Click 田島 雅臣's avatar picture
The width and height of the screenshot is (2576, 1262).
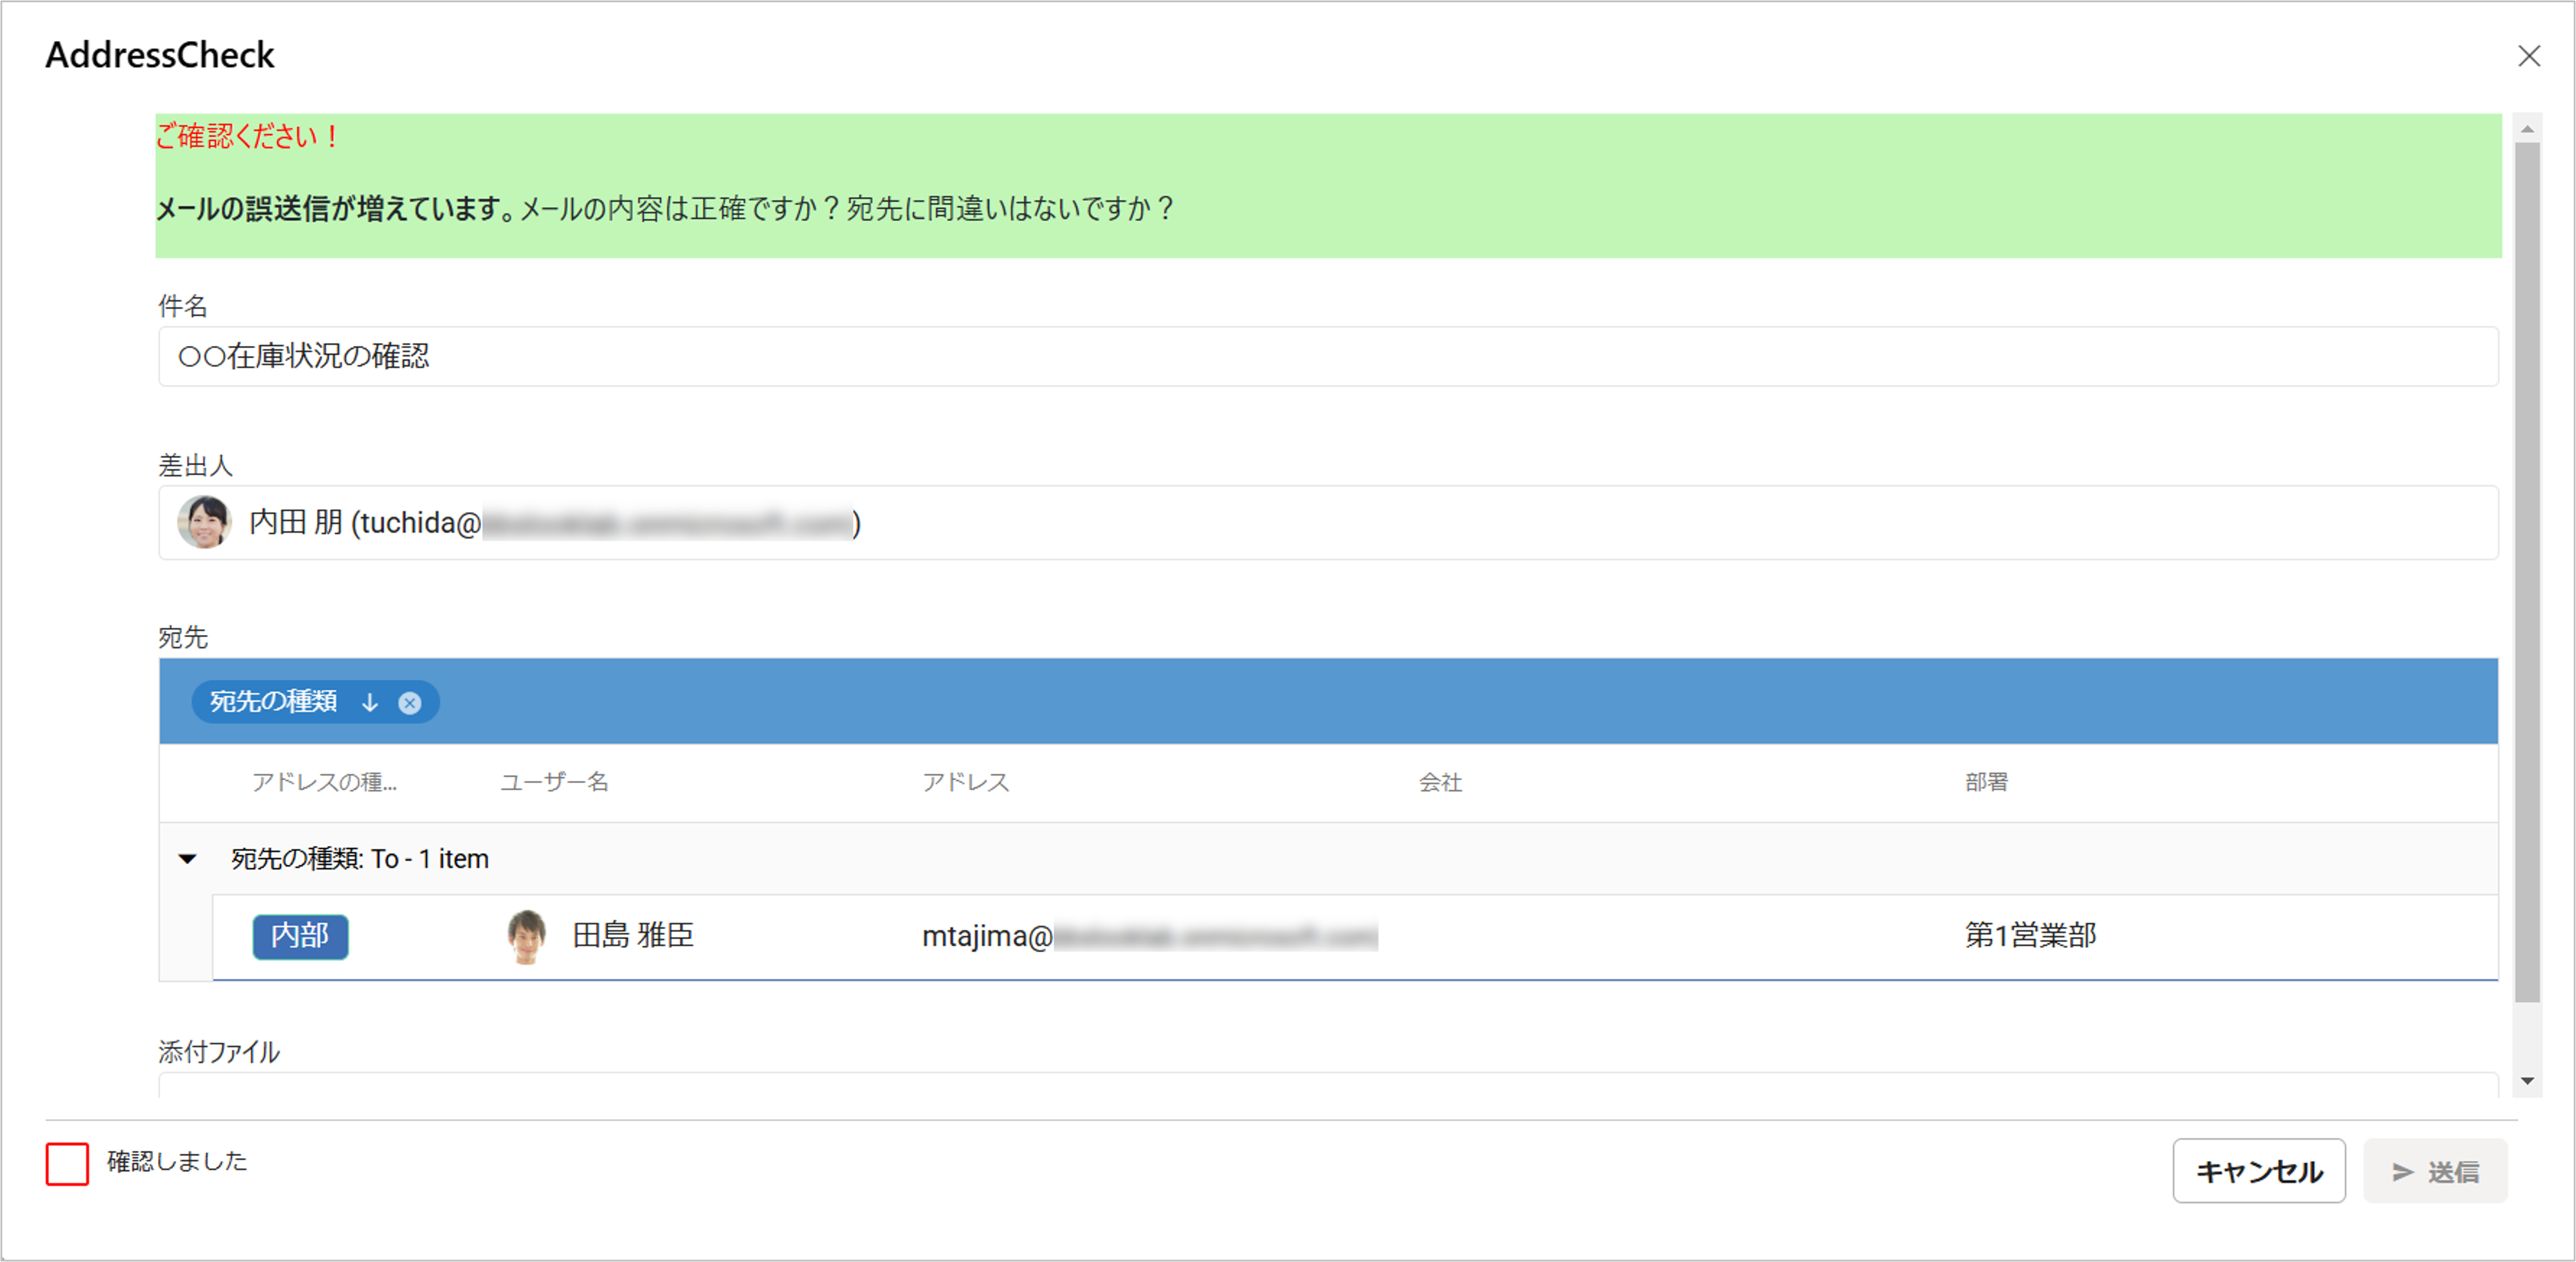pos(526,937)
